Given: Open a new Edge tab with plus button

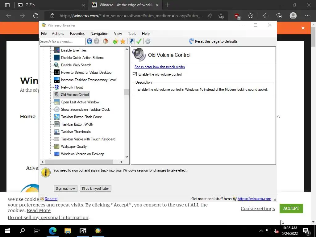Looking at the screenshot, I should [x=168, y=5].
